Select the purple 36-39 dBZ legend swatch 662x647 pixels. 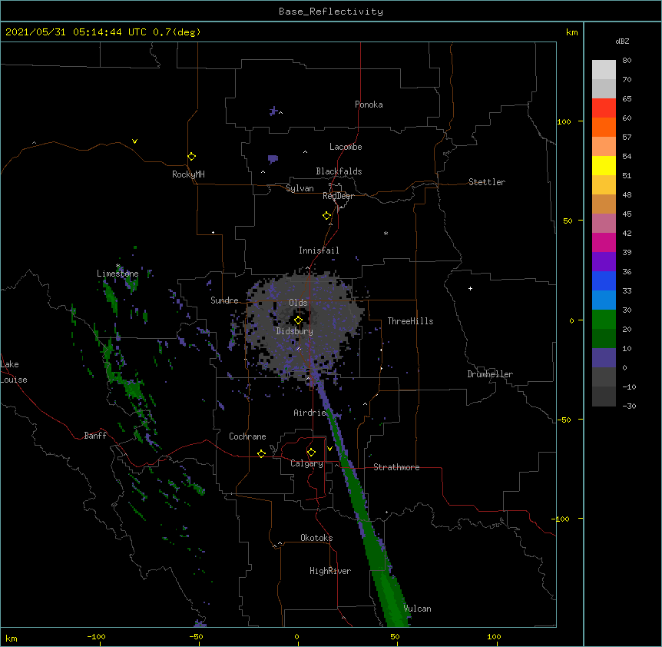[x=604, y=261]
